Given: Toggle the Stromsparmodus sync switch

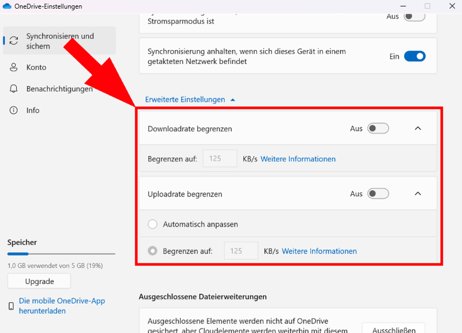Looking at the screenshot, I should coord(414,17).
